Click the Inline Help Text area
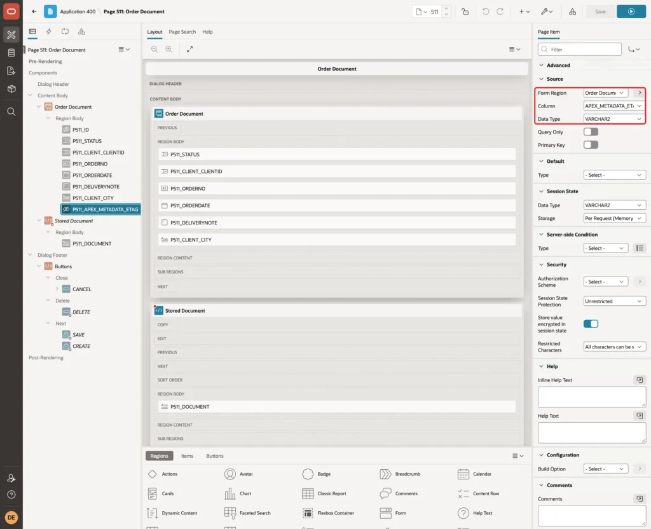The height and width of the screenshot is (529, 651). pyautogui.click(x=592, y=397)
